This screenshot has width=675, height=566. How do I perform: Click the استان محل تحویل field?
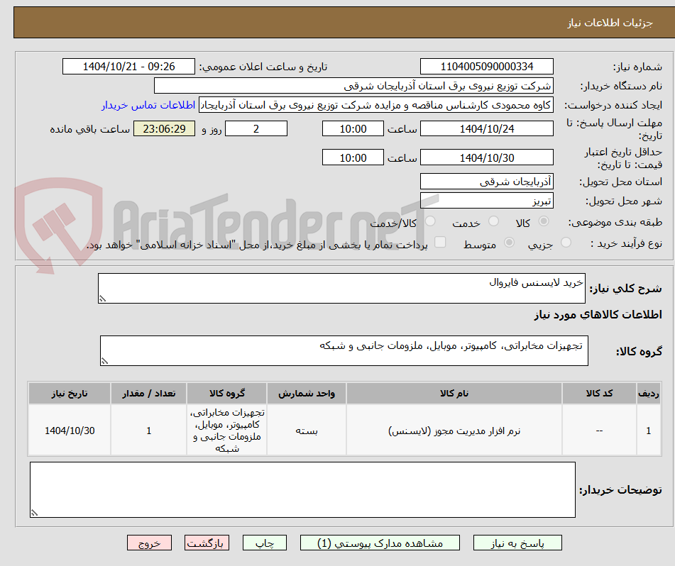click(486, 182)
